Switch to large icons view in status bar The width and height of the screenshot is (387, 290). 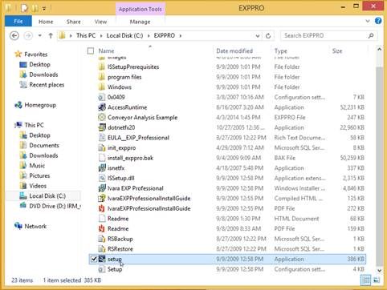(x=377, y=280)
